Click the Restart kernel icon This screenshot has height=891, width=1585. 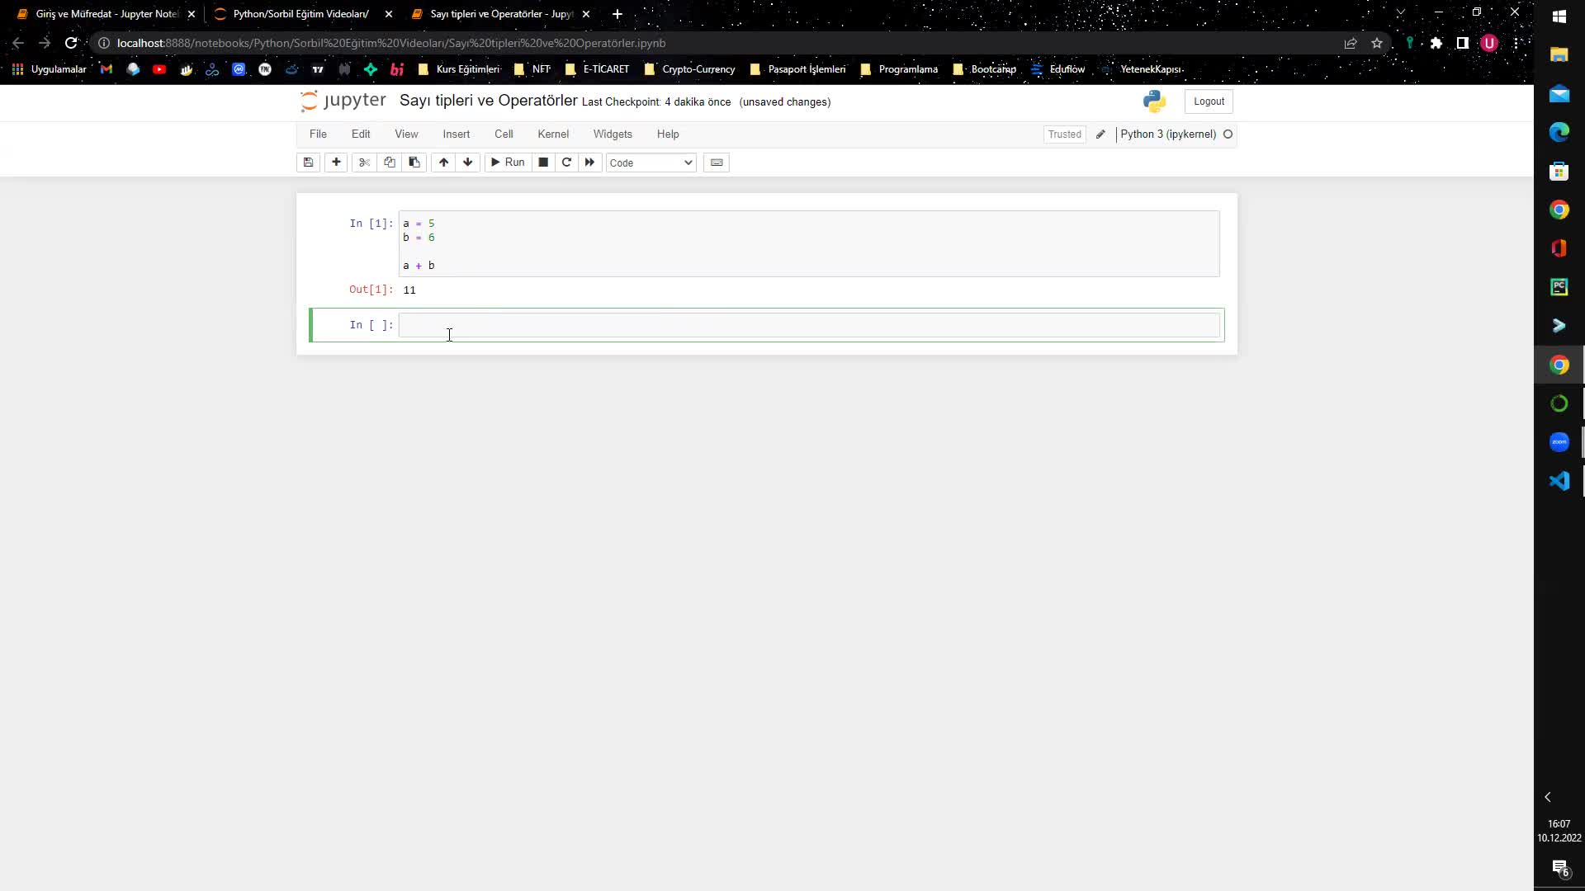click(567, 162)
